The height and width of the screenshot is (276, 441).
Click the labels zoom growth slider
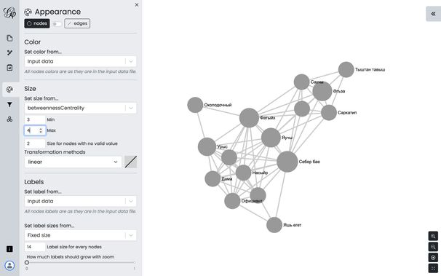81,262
